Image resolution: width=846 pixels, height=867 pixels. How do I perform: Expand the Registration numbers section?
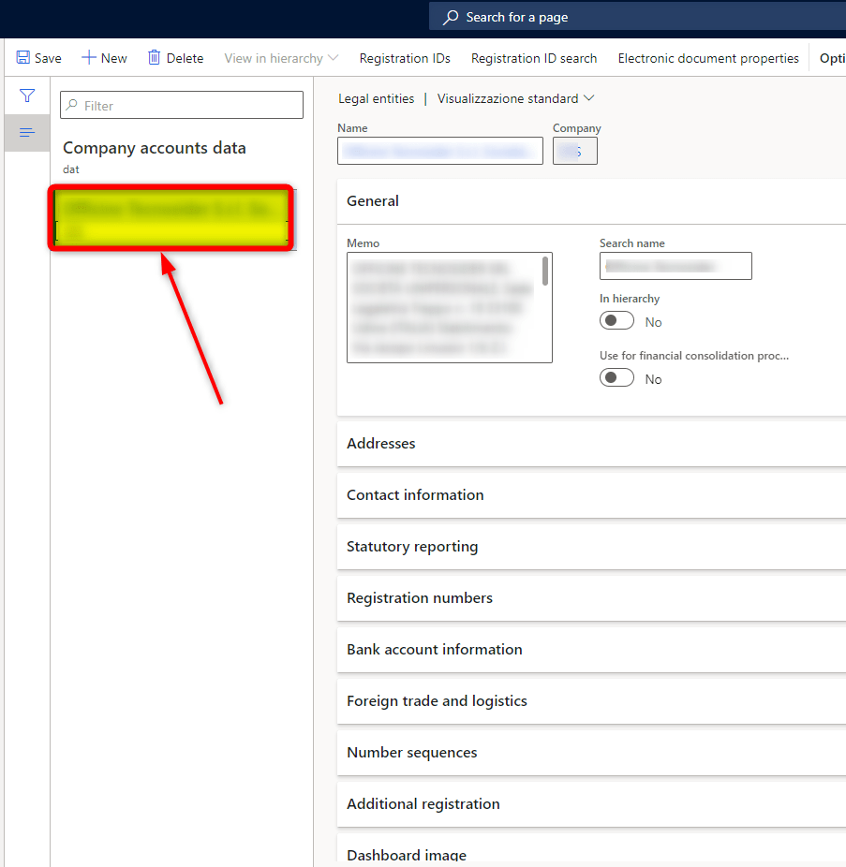420,598
